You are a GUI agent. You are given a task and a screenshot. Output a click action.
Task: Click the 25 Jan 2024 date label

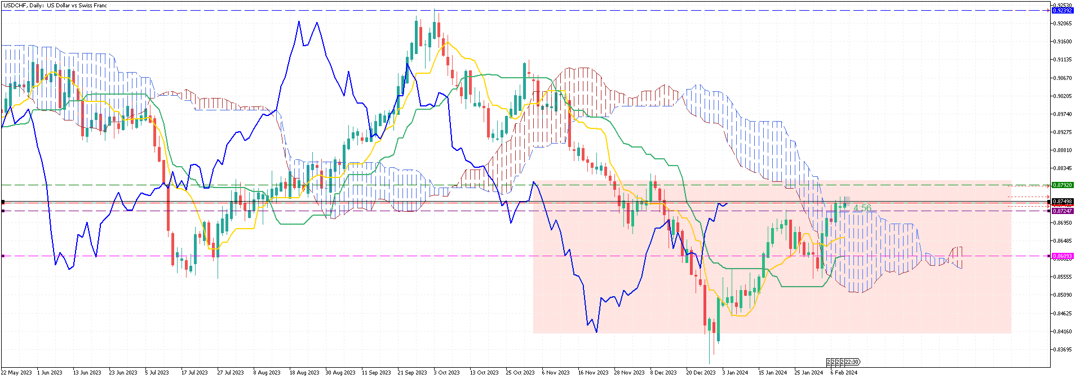point(809,372)
